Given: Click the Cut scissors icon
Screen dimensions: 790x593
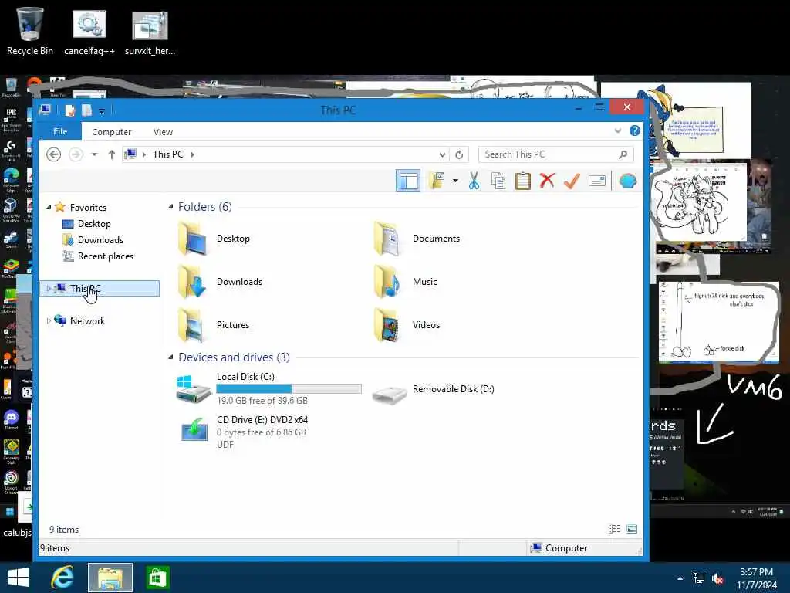Looking at the screenshot, I should tap(474, 181).
